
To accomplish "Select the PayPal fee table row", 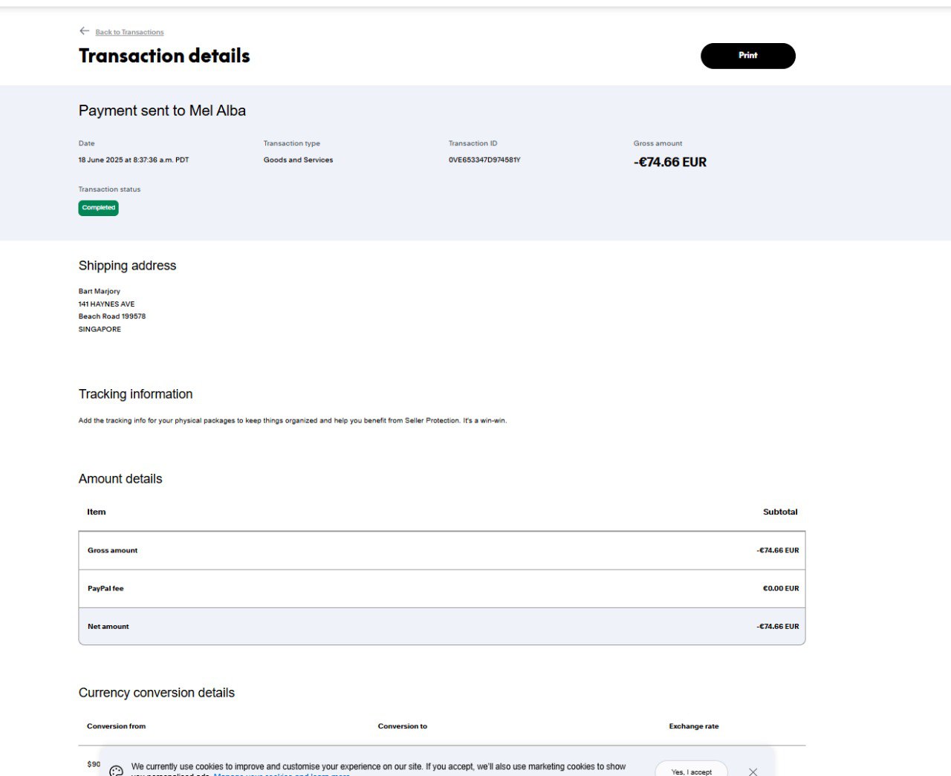I will pos(441,588).
